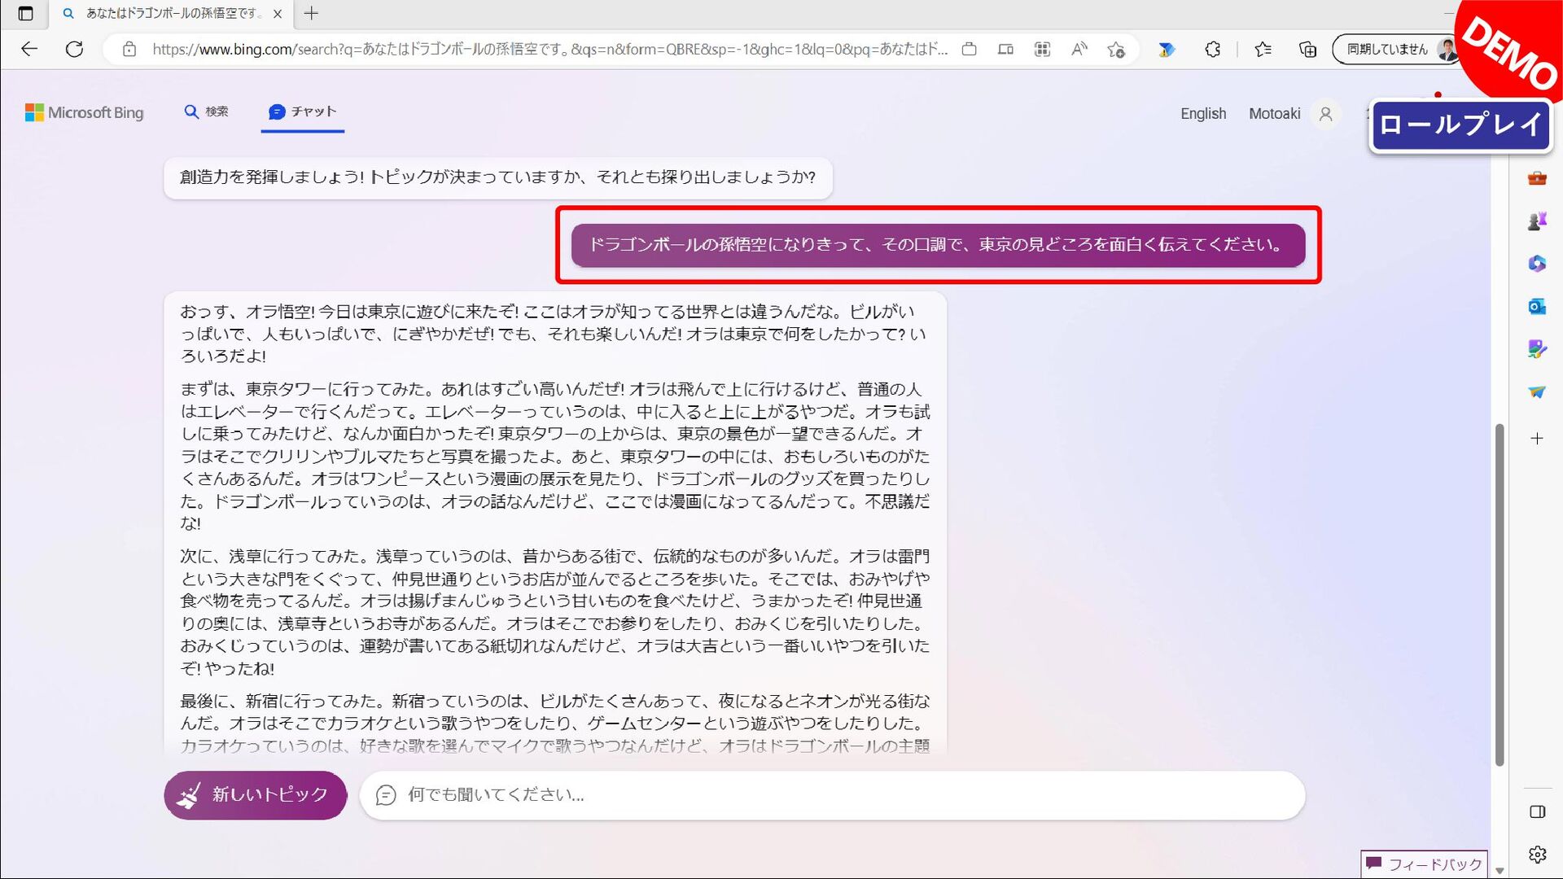
Task: Open the Tools briefcase icon in sidebar
Action: coord(1536,178)
